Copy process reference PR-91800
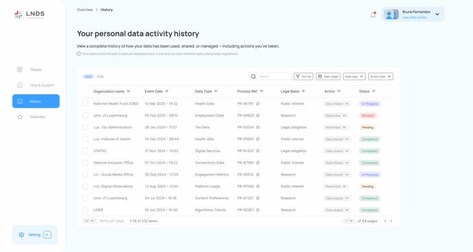Image resolution: width=473 pixels, height=252 pixels. pyautogui.click(x=258, y=139)
